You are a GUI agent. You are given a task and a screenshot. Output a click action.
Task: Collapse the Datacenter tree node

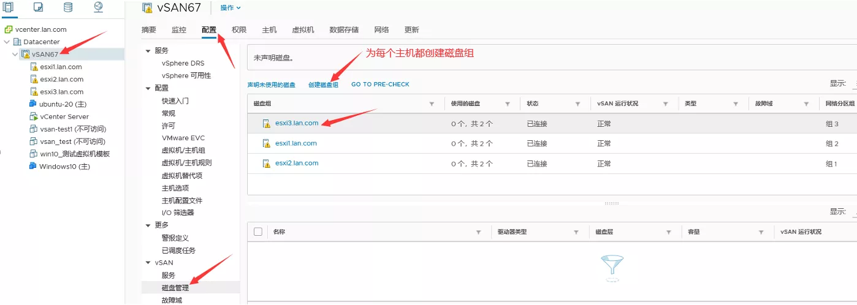point(7,42)
